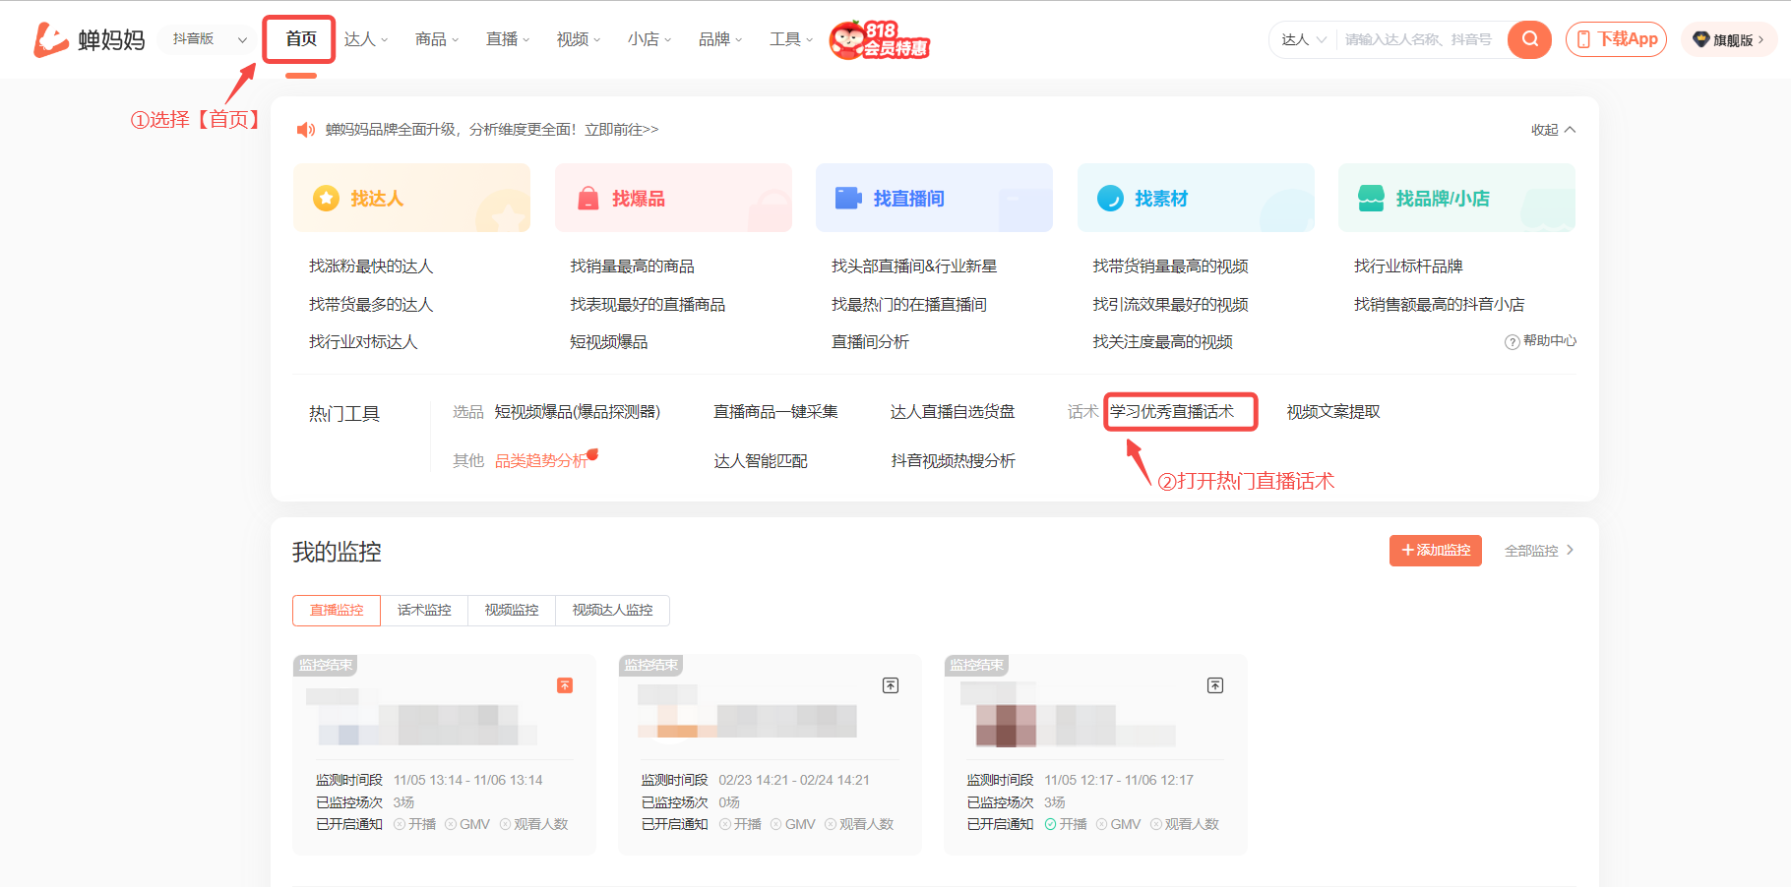
Task: Open 抖音视频热搜分析 tool
Action: coord(953,461)
